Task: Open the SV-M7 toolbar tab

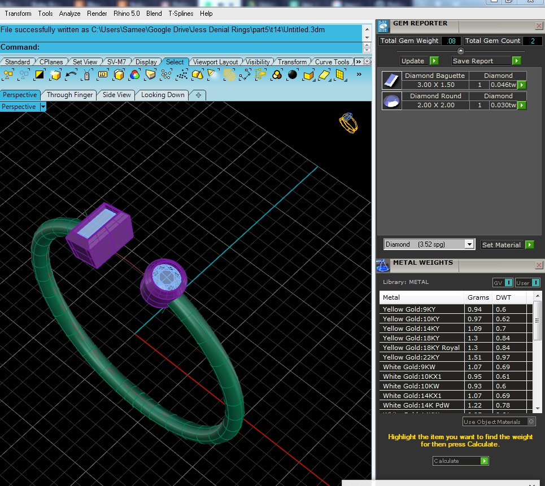Action: tap(116, 62)
